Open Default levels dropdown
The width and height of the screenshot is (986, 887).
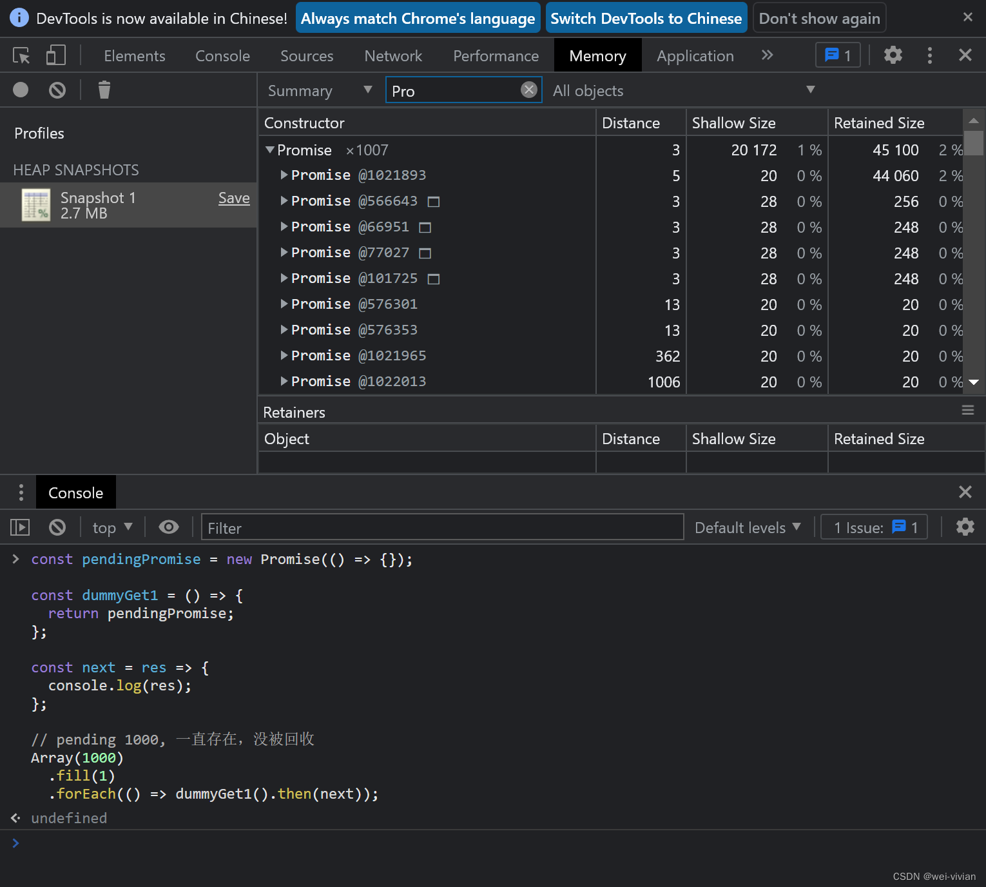pos(748,527)
